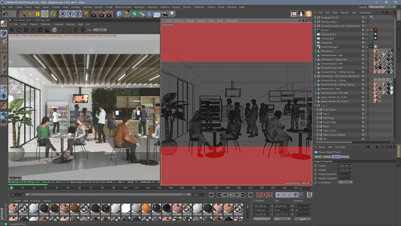401x226 pixels.
Task: Open Live Viewer Materials menu
Action: pos(46,24)
